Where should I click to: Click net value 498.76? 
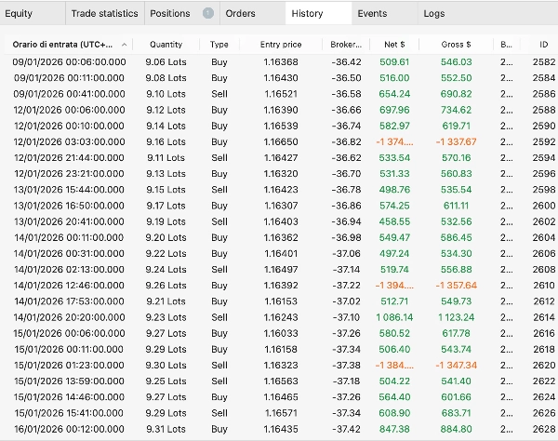394,190
